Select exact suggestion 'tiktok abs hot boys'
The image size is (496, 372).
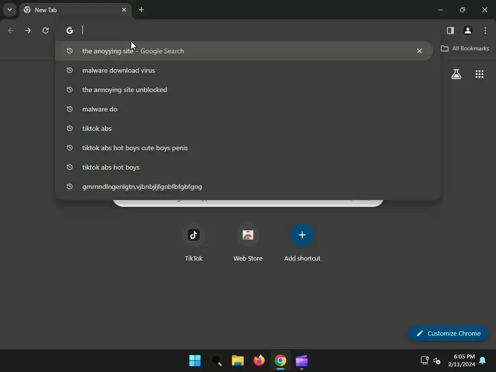tap(244, 167)
